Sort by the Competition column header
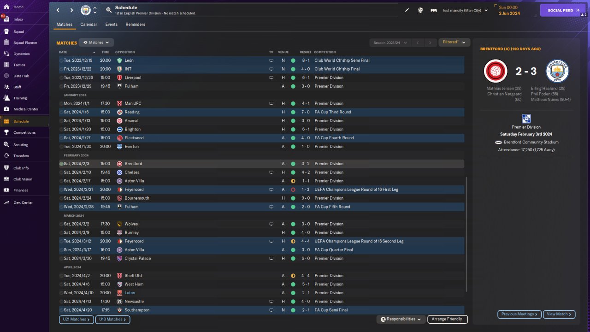 coord(325,52)
